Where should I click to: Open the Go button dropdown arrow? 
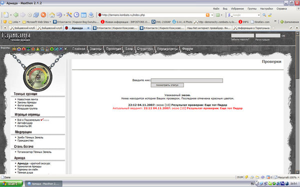tap(221, 15)
